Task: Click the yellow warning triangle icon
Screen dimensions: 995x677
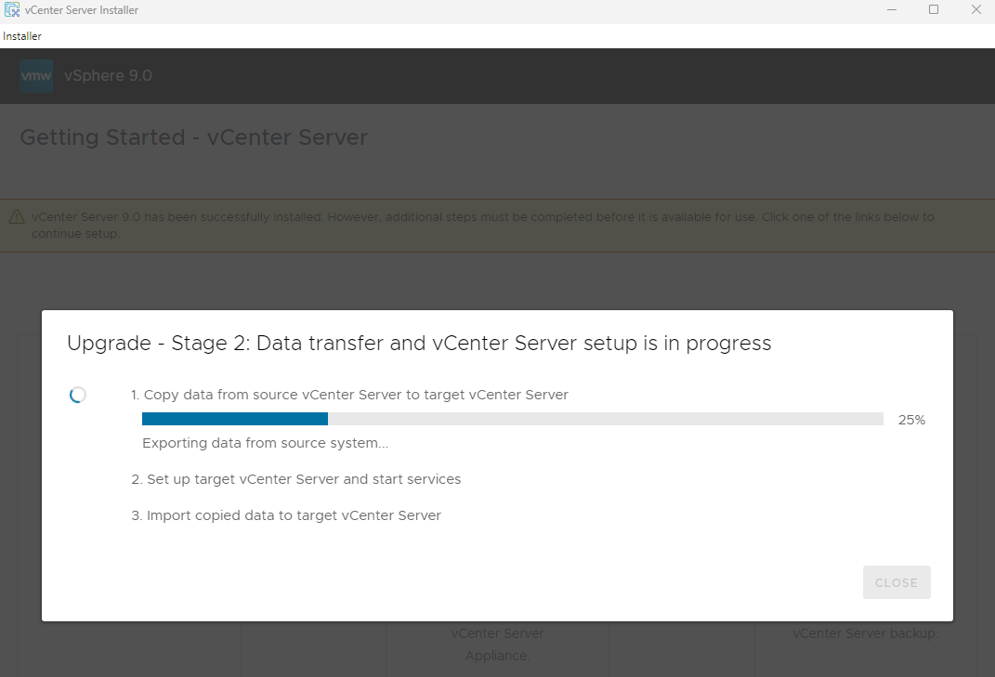Action: (x=17, y=217)
